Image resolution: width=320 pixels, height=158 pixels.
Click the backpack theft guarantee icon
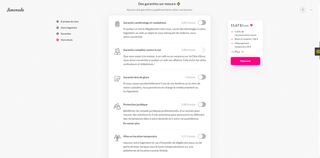tap(117, 51)
